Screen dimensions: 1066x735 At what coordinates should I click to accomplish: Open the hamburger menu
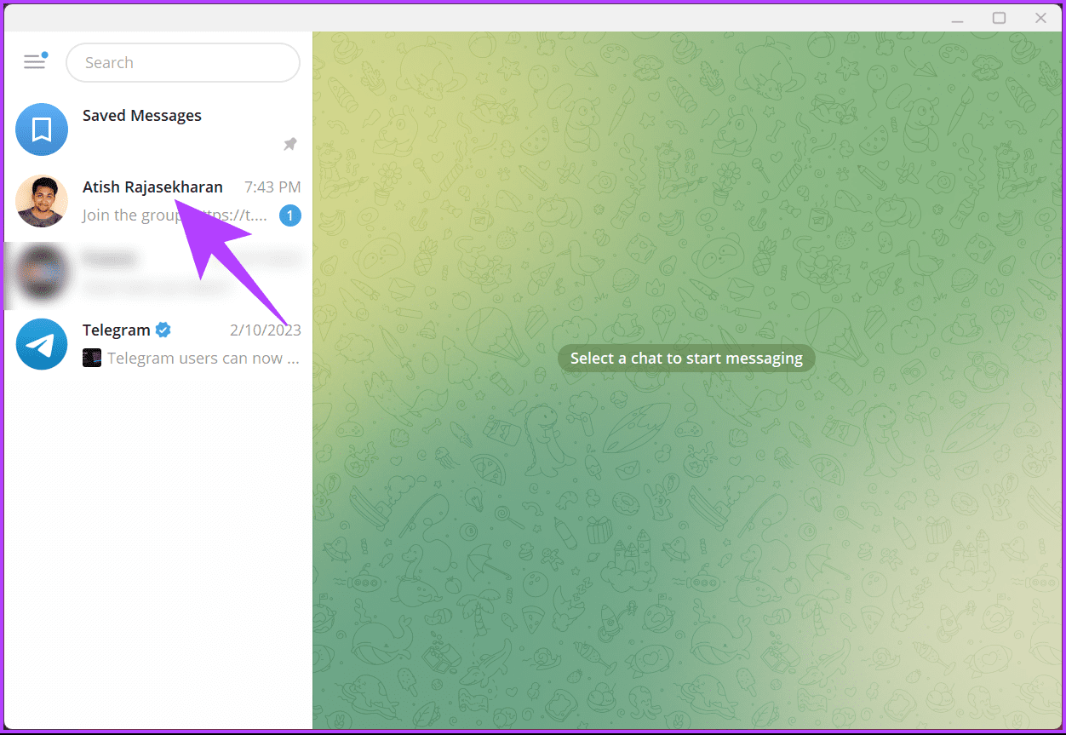pos(35,62)
